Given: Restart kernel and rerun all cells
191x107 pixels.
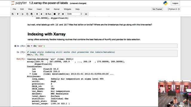Looking at the screenshot, I should click(63, 14).
